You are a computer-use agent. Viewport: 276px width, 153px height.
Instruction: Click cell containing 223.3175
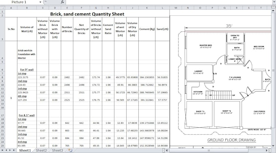(27, 77)
